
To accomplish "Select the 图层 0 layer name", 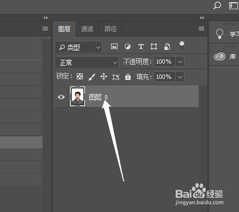I will point(98,97).
